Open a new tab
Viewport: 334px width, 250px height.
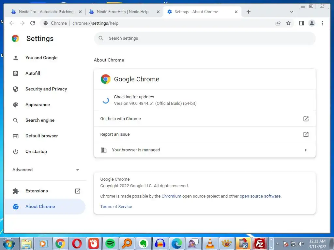pyautogui.click(x=248, y=12)
